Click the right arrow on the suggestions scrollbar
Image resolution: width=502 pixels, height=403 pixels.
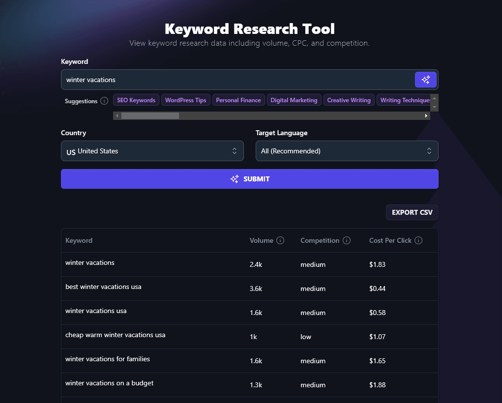[426, 115]
